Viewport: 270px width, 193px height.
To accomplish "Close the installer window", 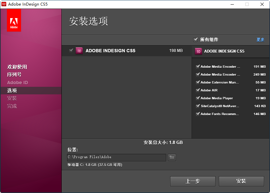I will [262, 4].
